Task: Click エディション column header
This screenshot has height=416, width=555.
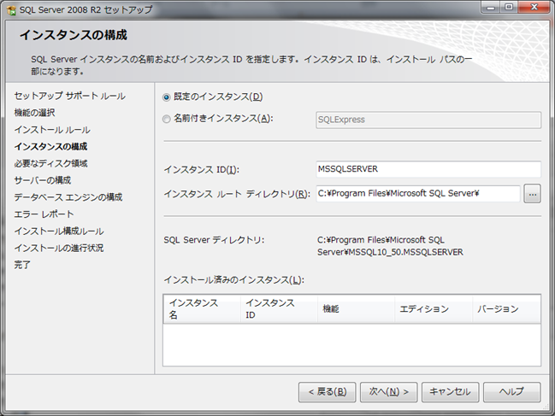Action: point(434,309)
